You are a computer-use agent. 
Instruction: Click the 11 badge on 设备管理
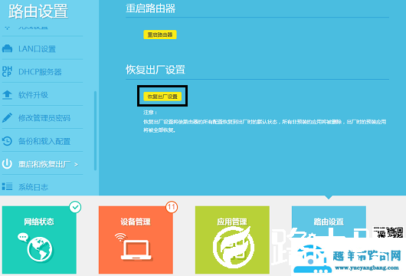(x=172, y=207)
